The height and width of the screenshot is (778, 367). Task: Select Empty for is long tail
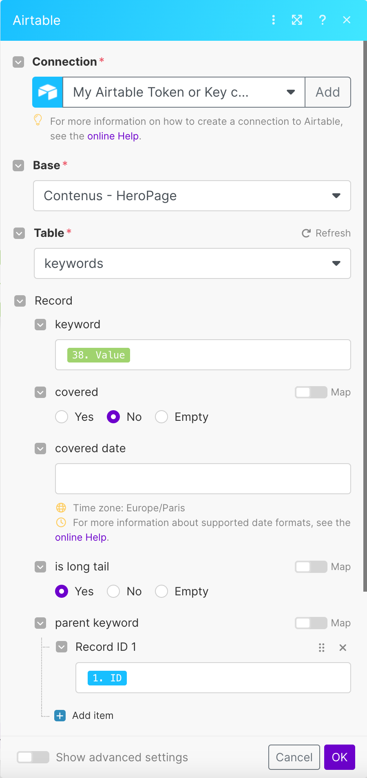[x=161, y=591]
